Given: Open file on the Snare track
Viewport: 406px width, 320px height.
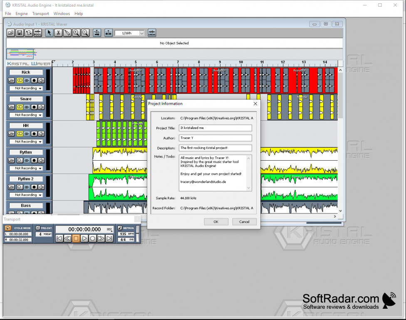Looking at the screenshot, I should [11, 107].
